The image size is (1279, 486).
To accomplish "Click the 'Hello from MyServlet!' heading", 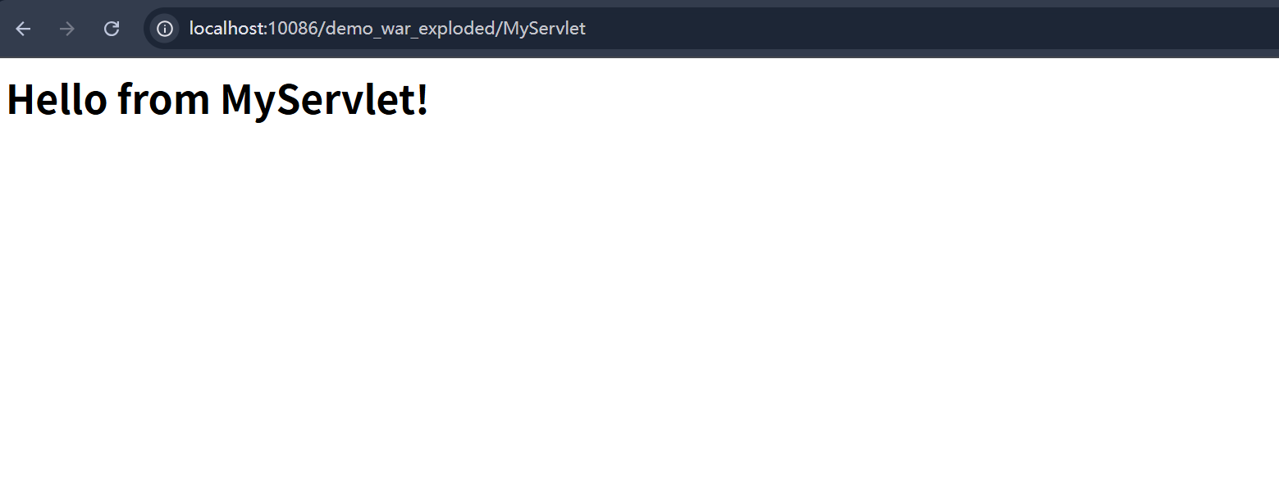I will coord(217,99).
